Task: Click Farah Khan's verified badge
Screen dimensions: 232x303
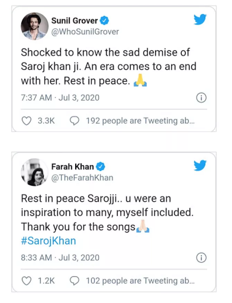Action: (101, 167)
